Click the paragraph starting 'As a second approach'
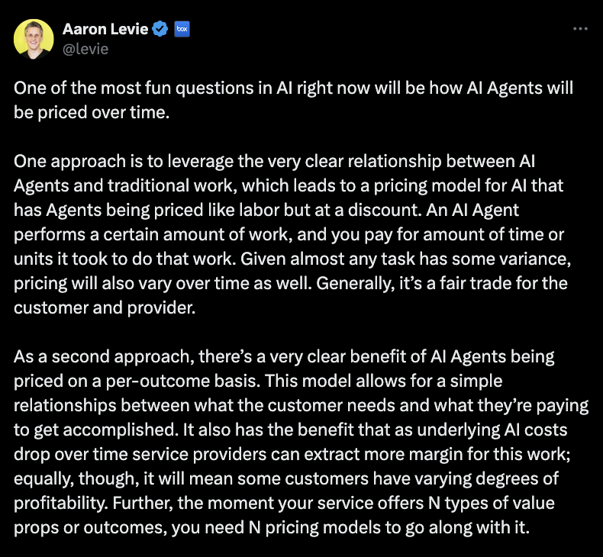603x557 pixels. pos(301,442)
